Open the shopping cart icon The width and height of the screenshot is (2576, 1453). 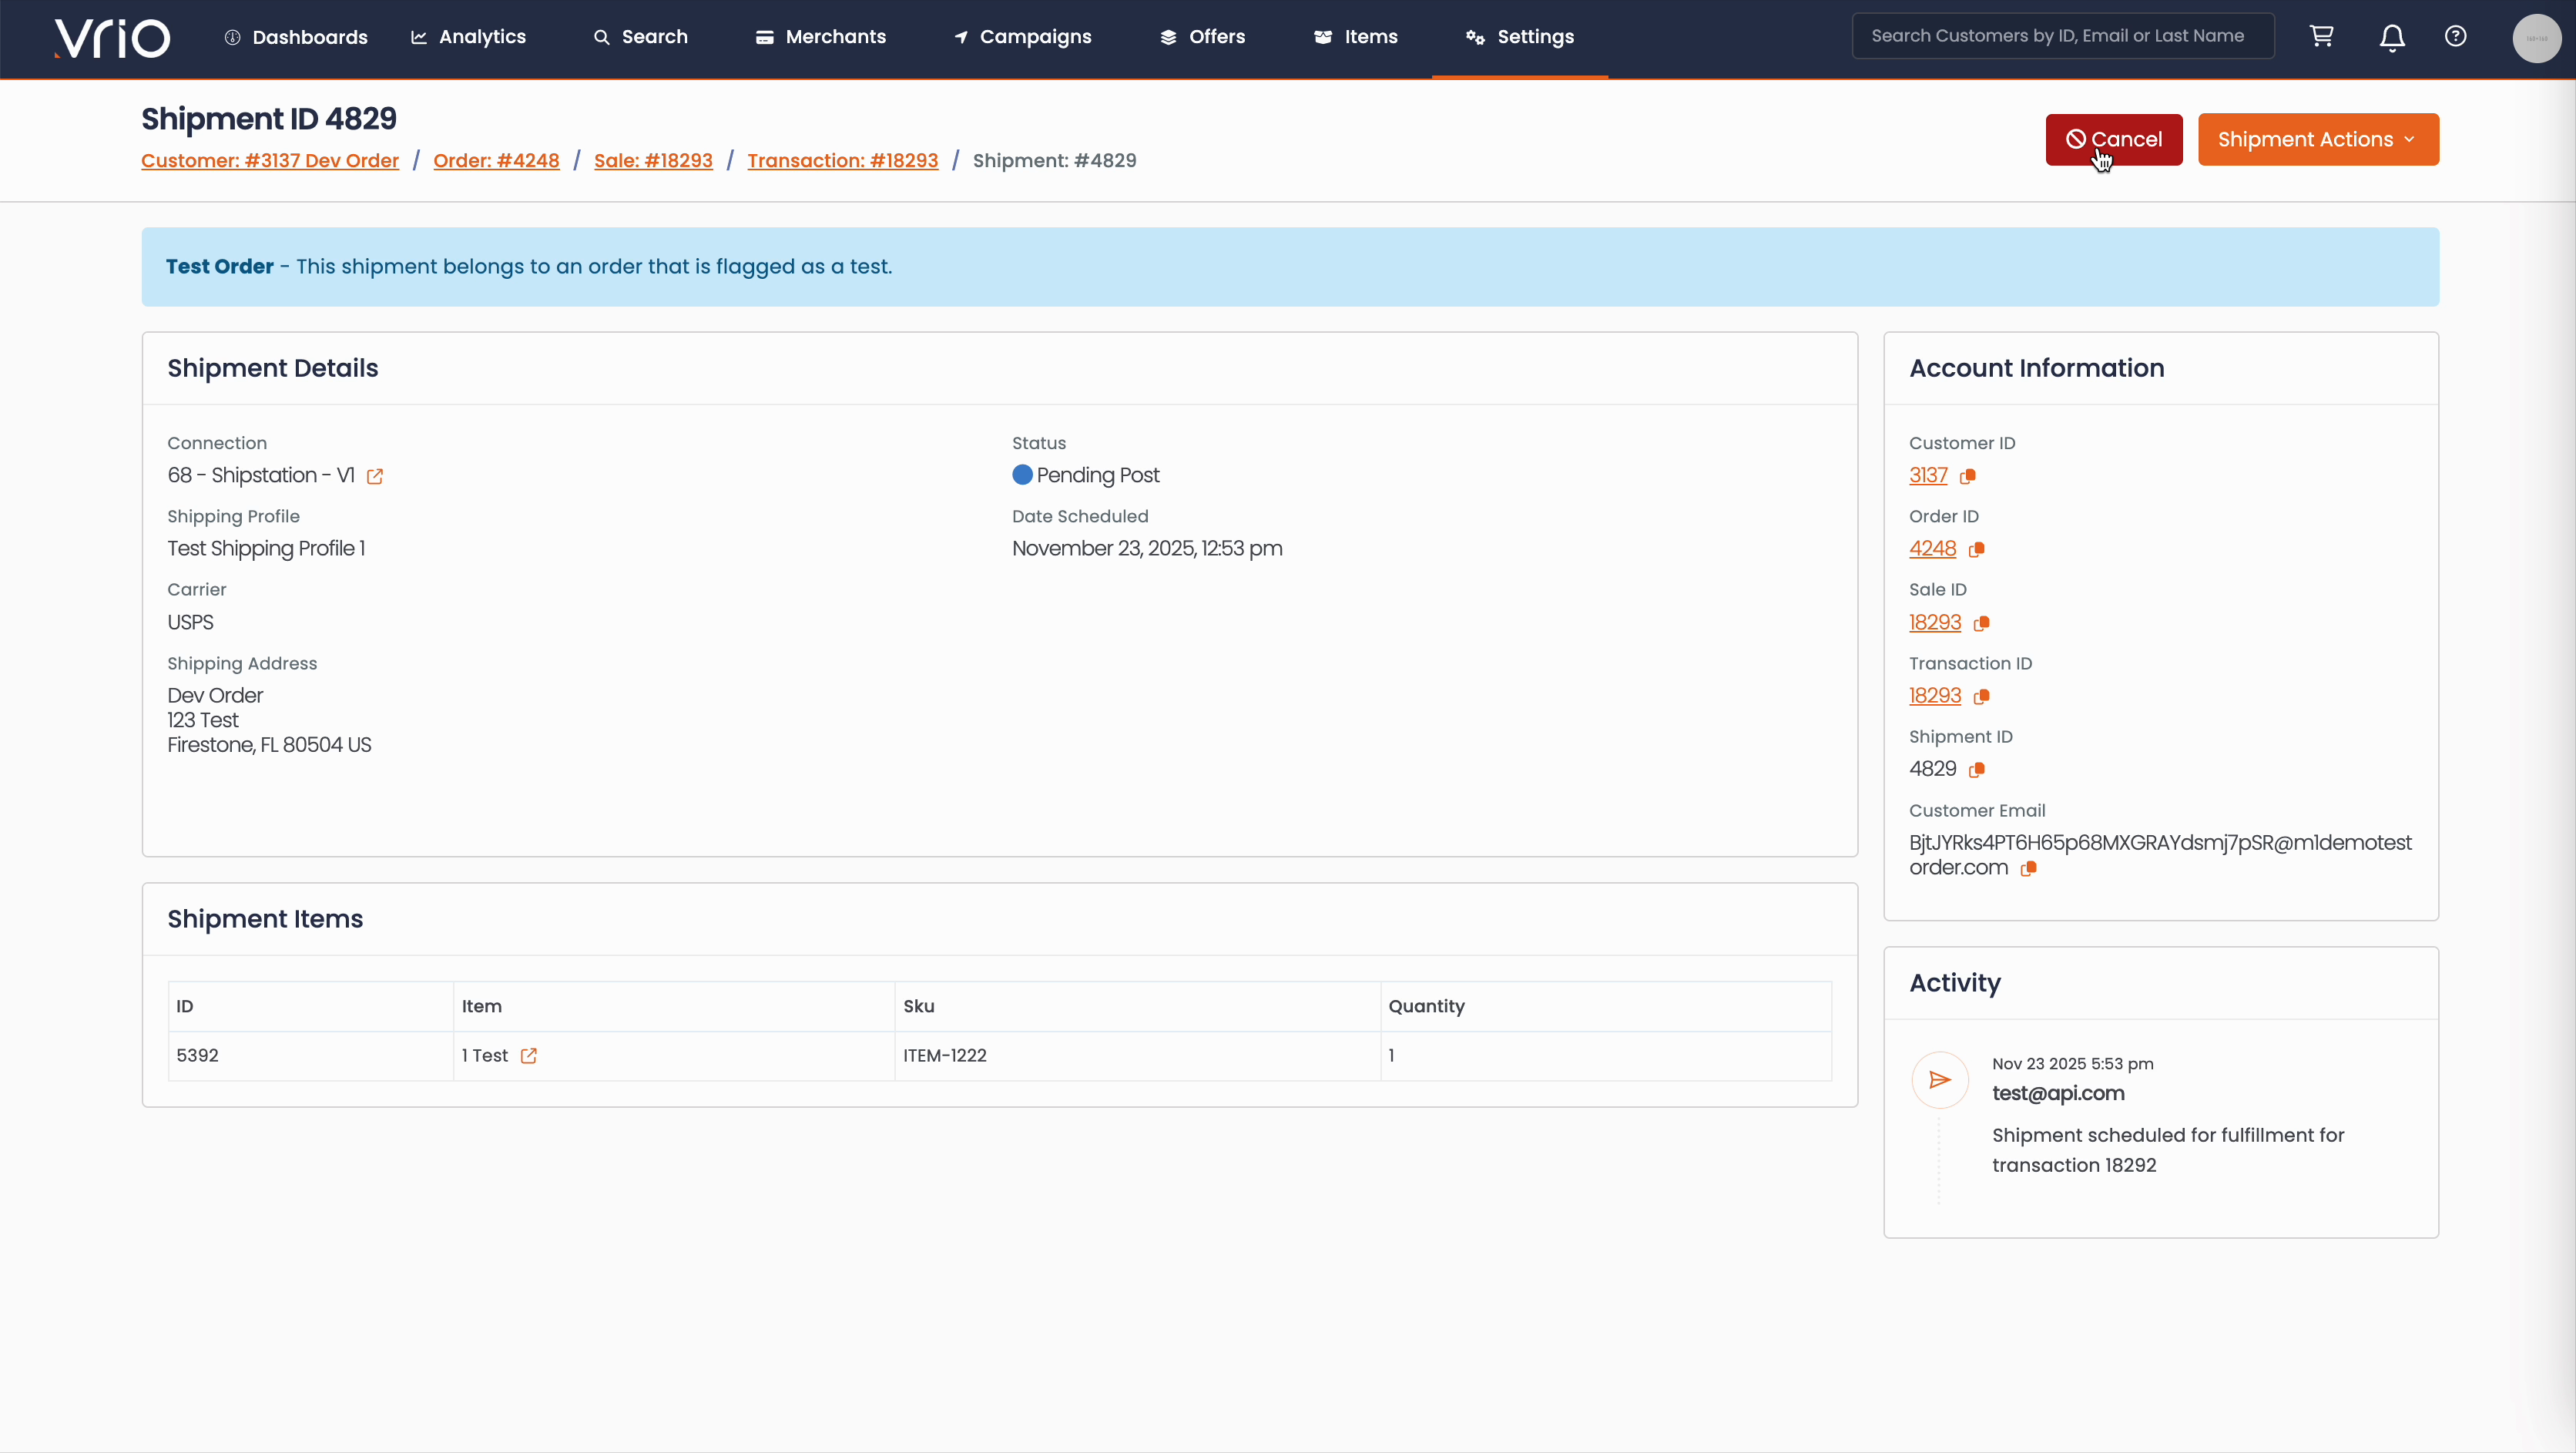(2321, 37)
